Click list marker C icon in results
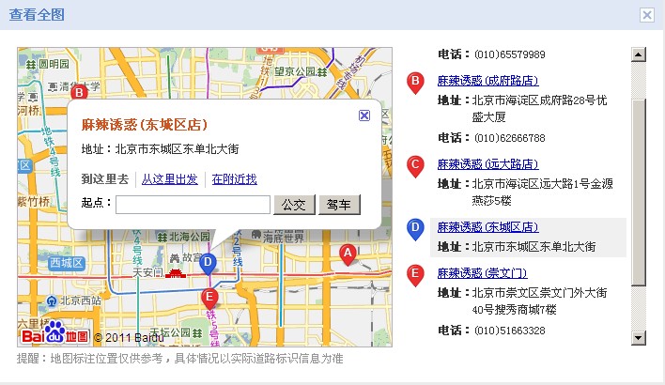This screenshot has width=665, height=385. point(415,166)
